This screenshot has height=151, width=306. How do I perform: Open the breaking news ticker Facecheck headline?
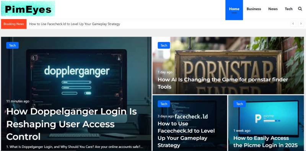point(75,24)
